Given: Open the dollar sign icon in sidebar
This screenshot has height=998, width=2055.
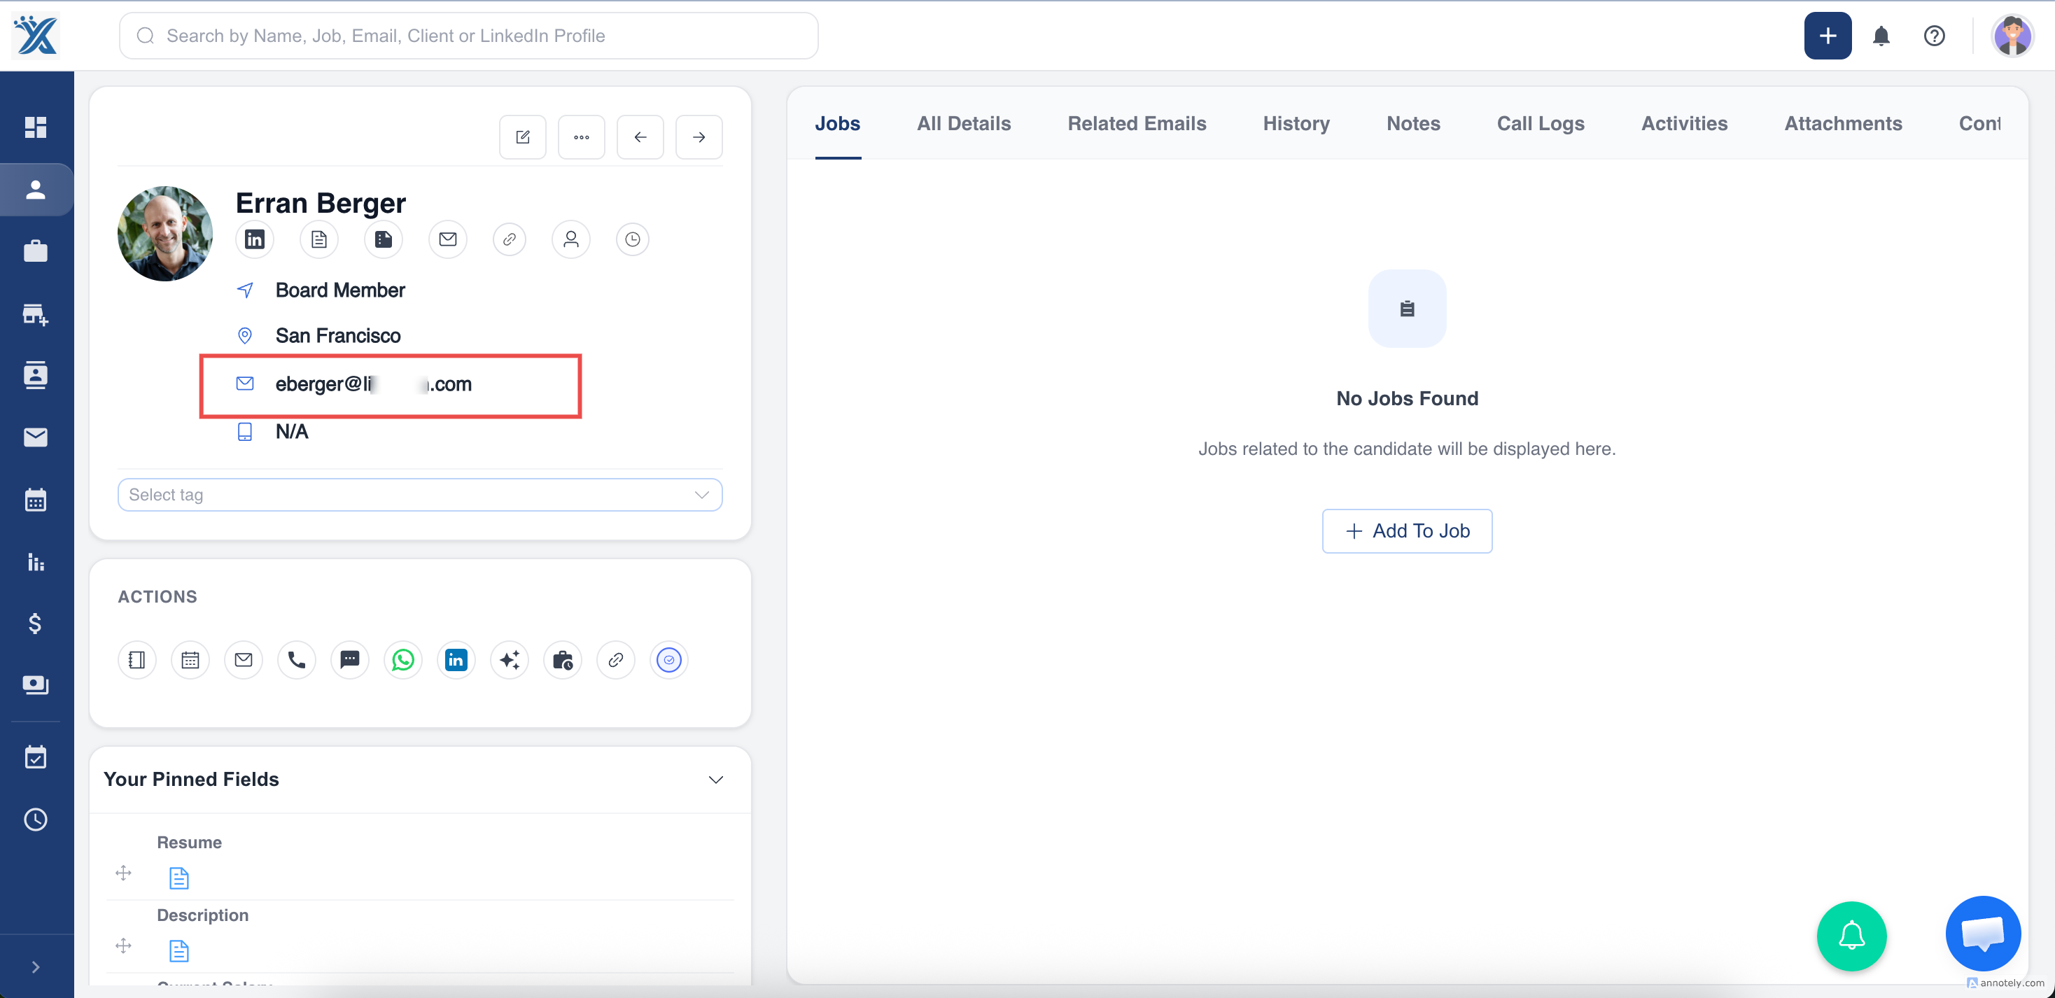Looking at the screenshot, I should [35, 623].
